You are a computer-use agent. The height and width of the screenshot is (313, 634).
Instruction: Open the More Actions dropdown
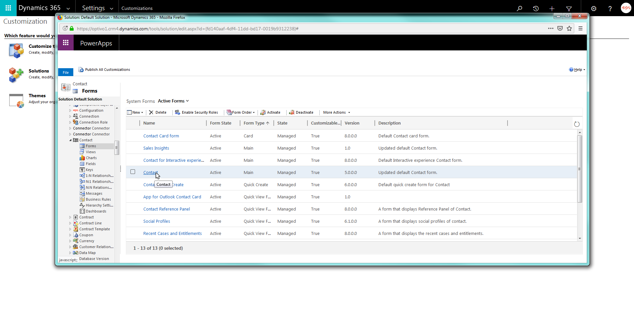336,112
